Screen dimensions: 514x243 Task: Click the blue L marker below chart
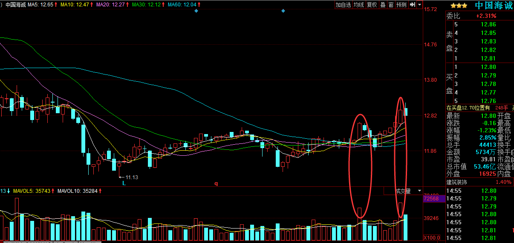point(124,183)
